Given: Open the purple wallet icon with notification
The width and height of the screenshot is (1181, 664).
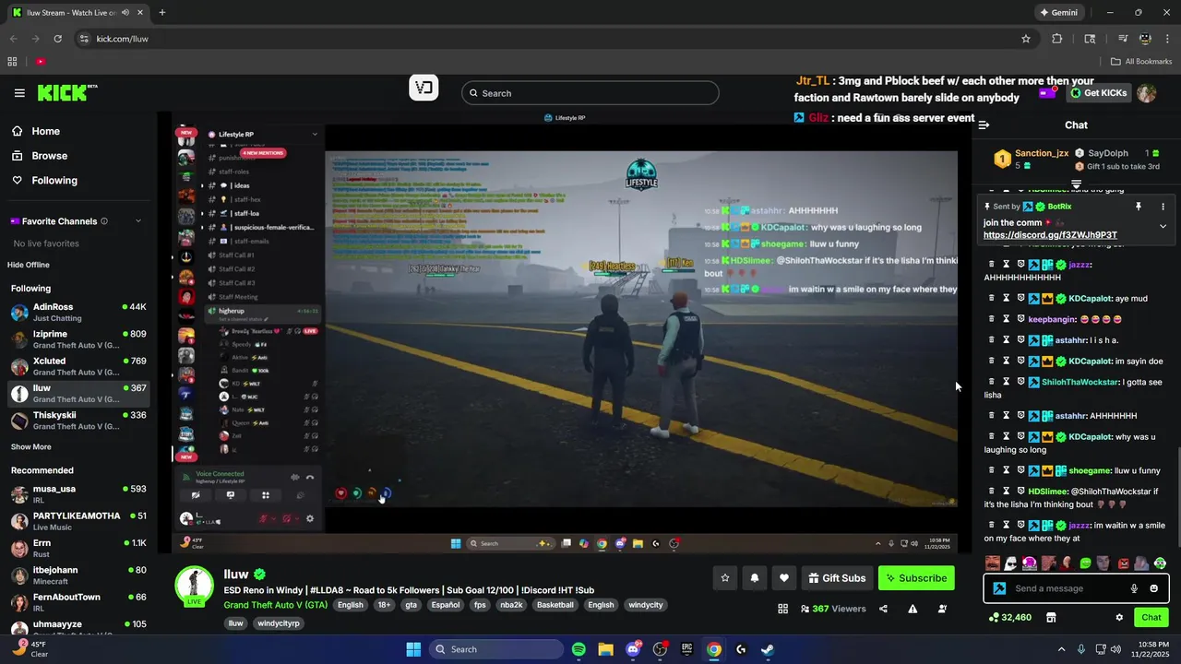Looking at the screenshot, I should (x=1048, y=93).
